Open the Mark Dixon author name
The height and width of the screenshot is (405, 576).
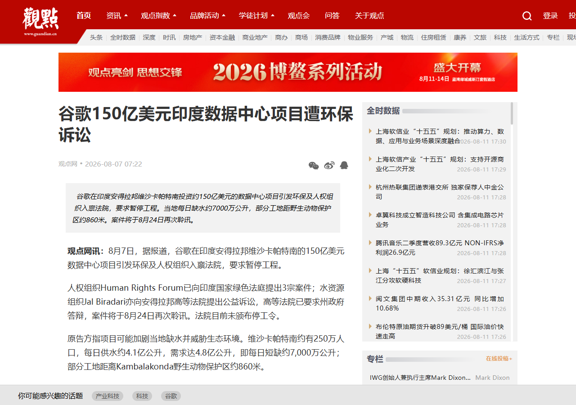coord(492,378)
